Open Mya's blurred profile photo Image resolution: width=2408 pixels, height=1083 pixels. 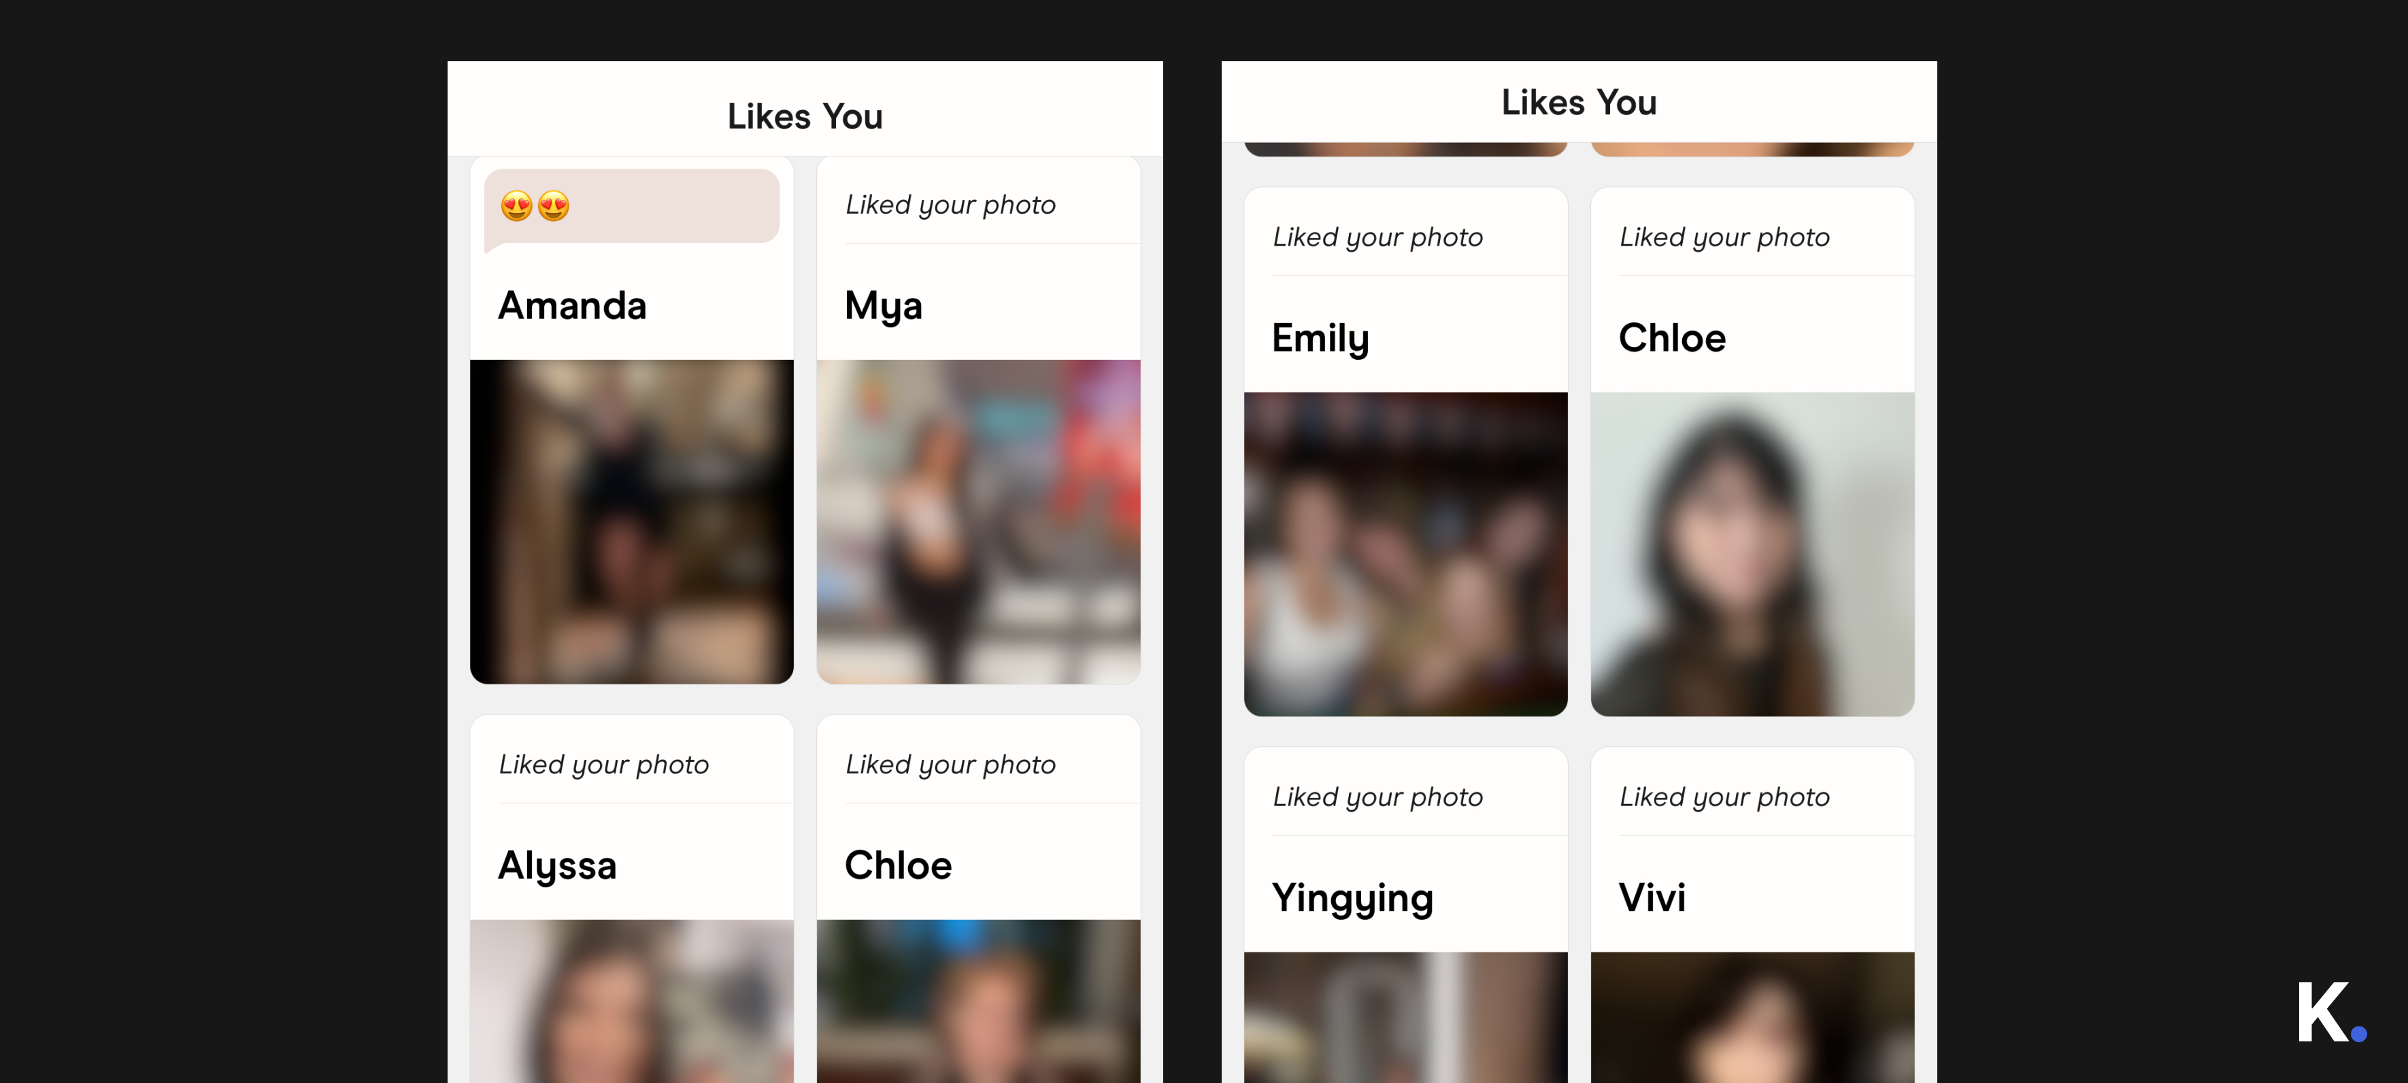[x=979, y=522]
